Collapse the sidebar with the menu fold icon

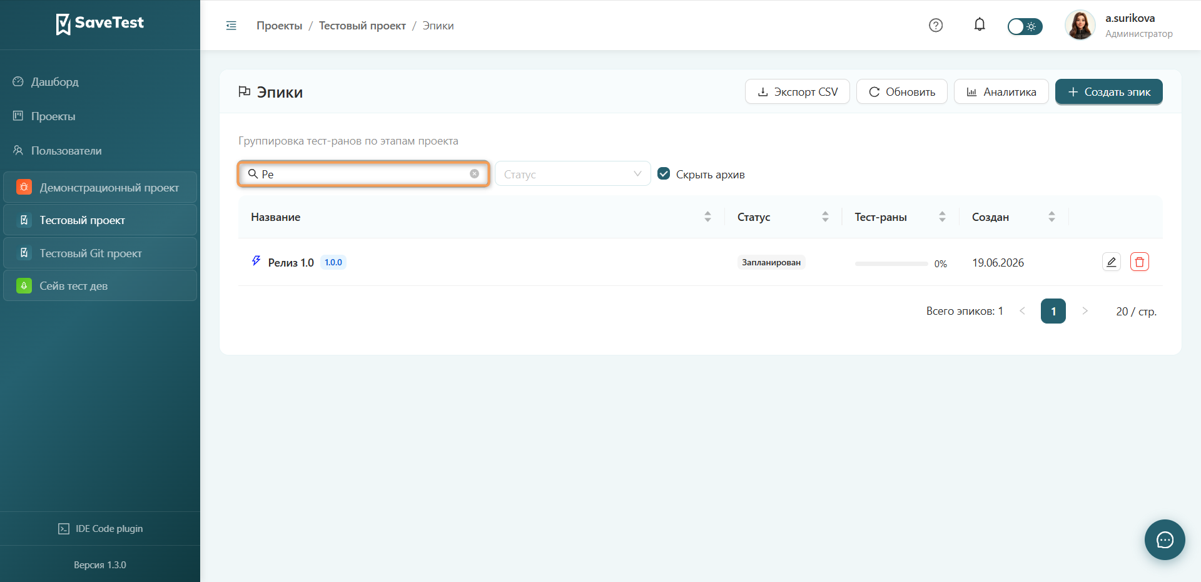click(x=231, y=26)
